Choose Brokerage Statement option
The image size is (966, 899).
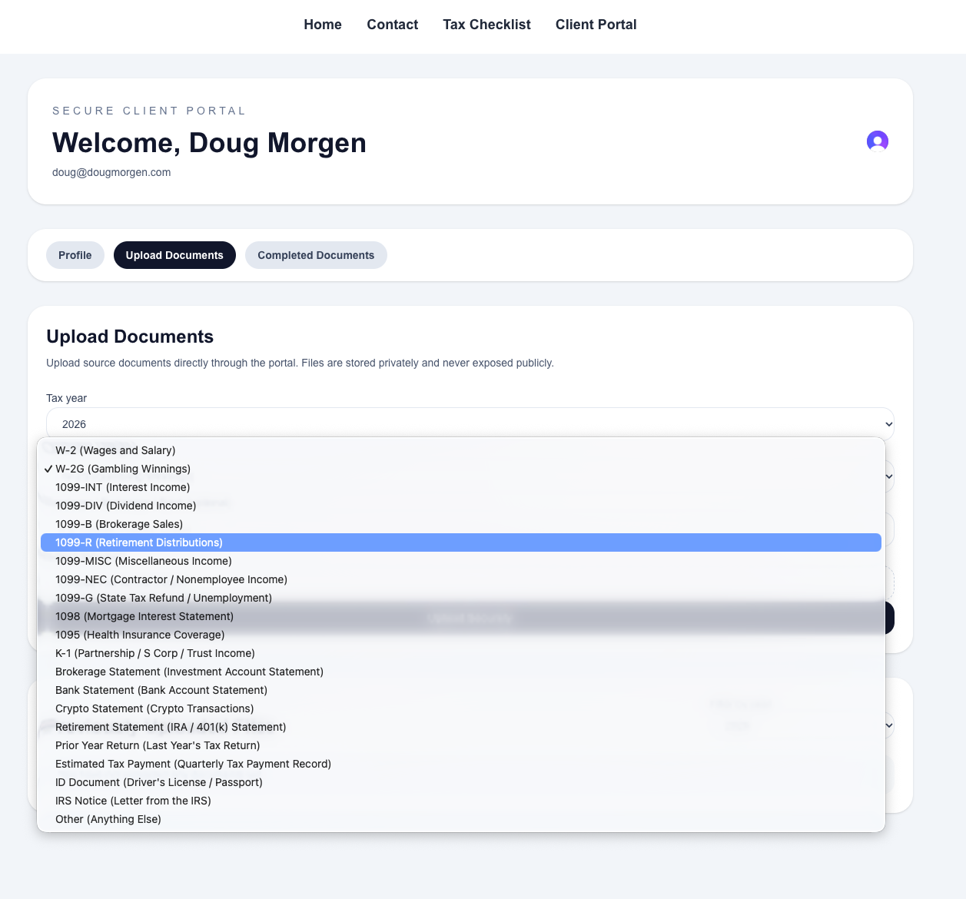point(461,672)
